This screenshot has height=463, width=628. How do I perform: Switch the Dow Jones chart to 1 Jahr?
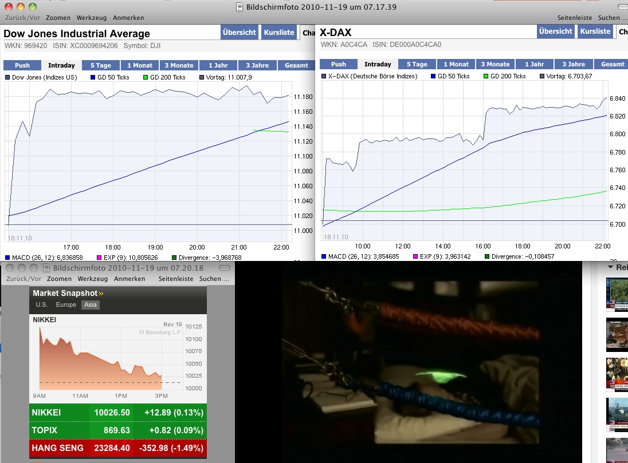coord(218,65)
